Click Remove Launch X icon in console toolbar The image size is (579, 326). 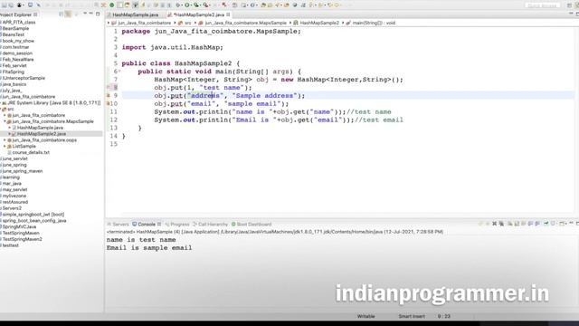(x=495, y=224)
